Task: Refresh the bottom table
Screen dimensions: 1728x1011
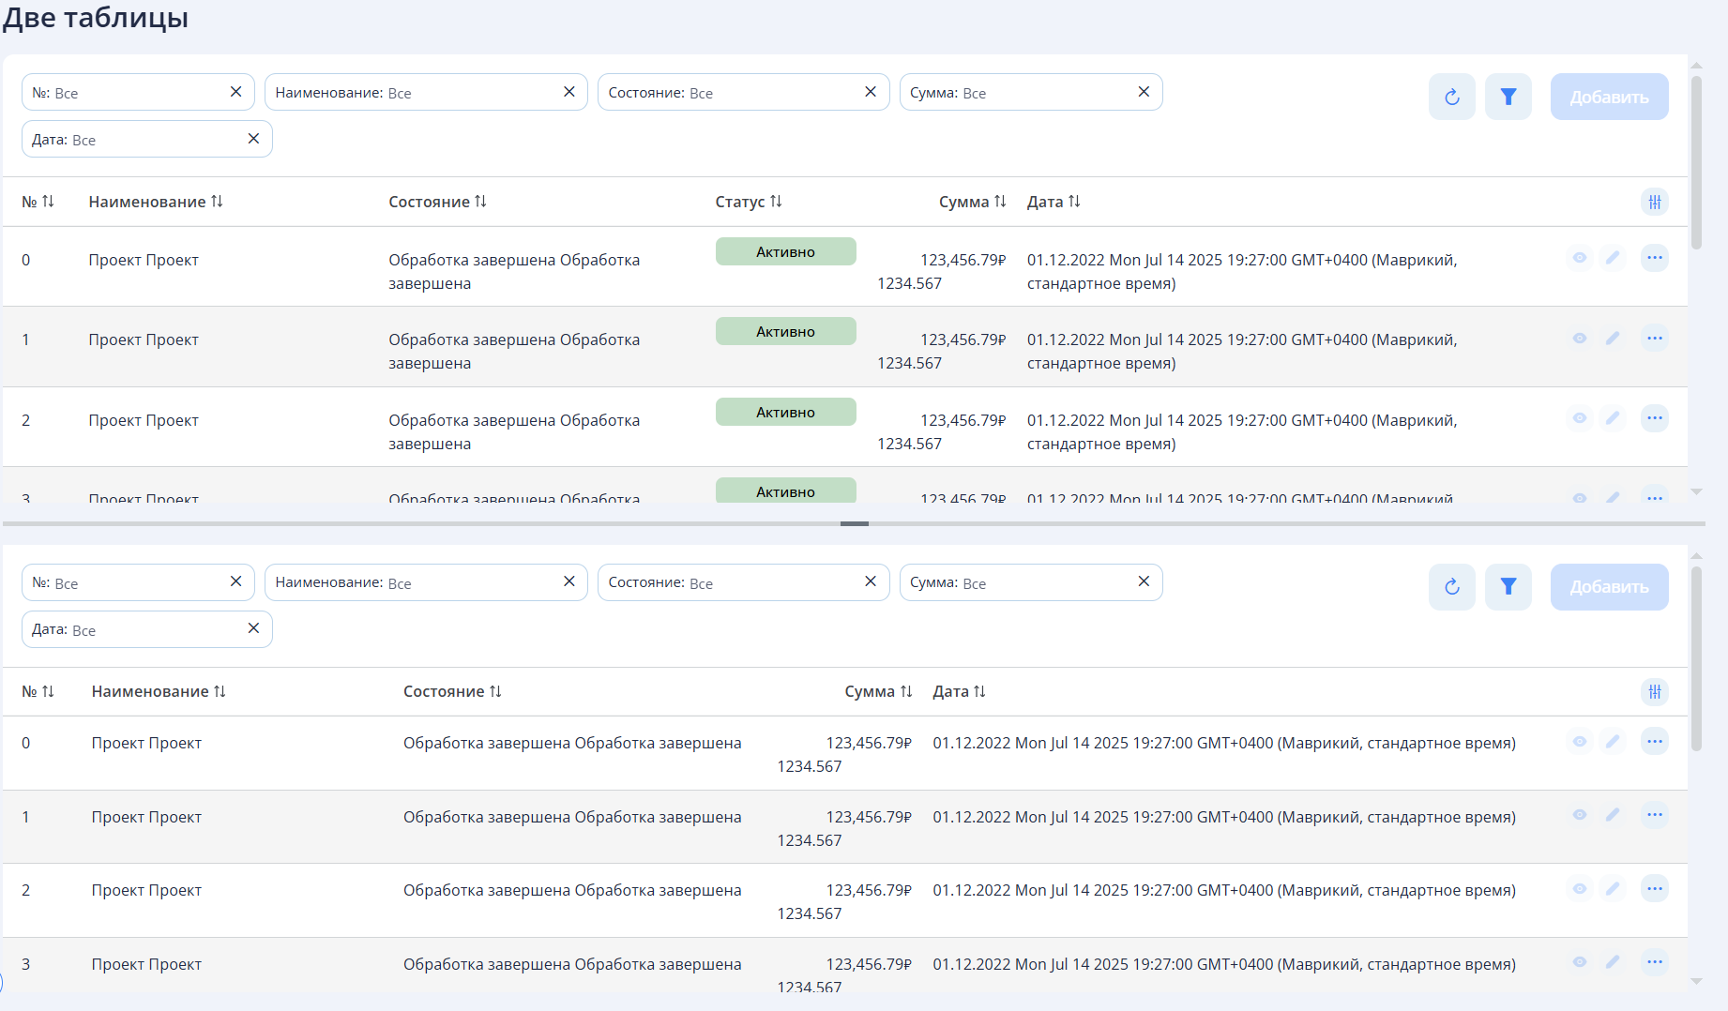Action: [x=1451, y=587]
